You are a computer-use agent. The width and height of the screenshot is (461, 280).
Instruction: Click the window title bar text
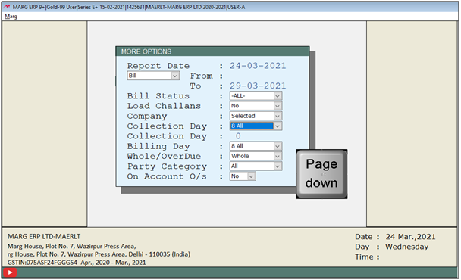tap(128, 7)
